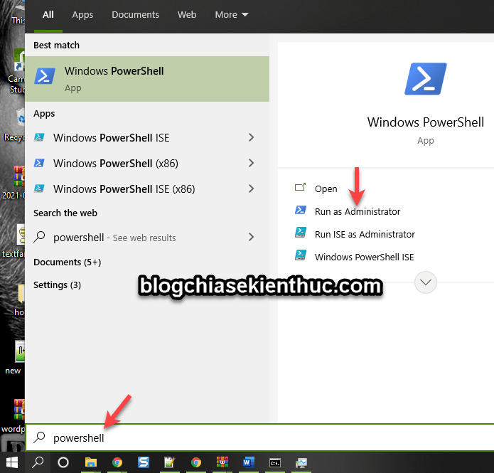This screenshot has height=473, width=494.
Task: Click the Run ISE as Administrator icon
Action: coord(300,233)
